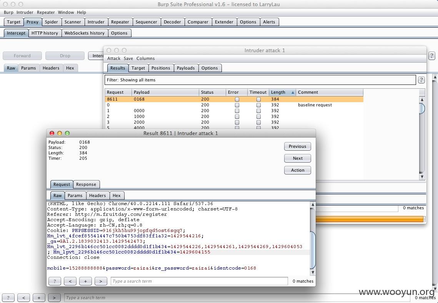The height and width of the screenshot is (303, 438).
Task: Click the results table scrollbar up arrow
Action: [x=422, y=99]
